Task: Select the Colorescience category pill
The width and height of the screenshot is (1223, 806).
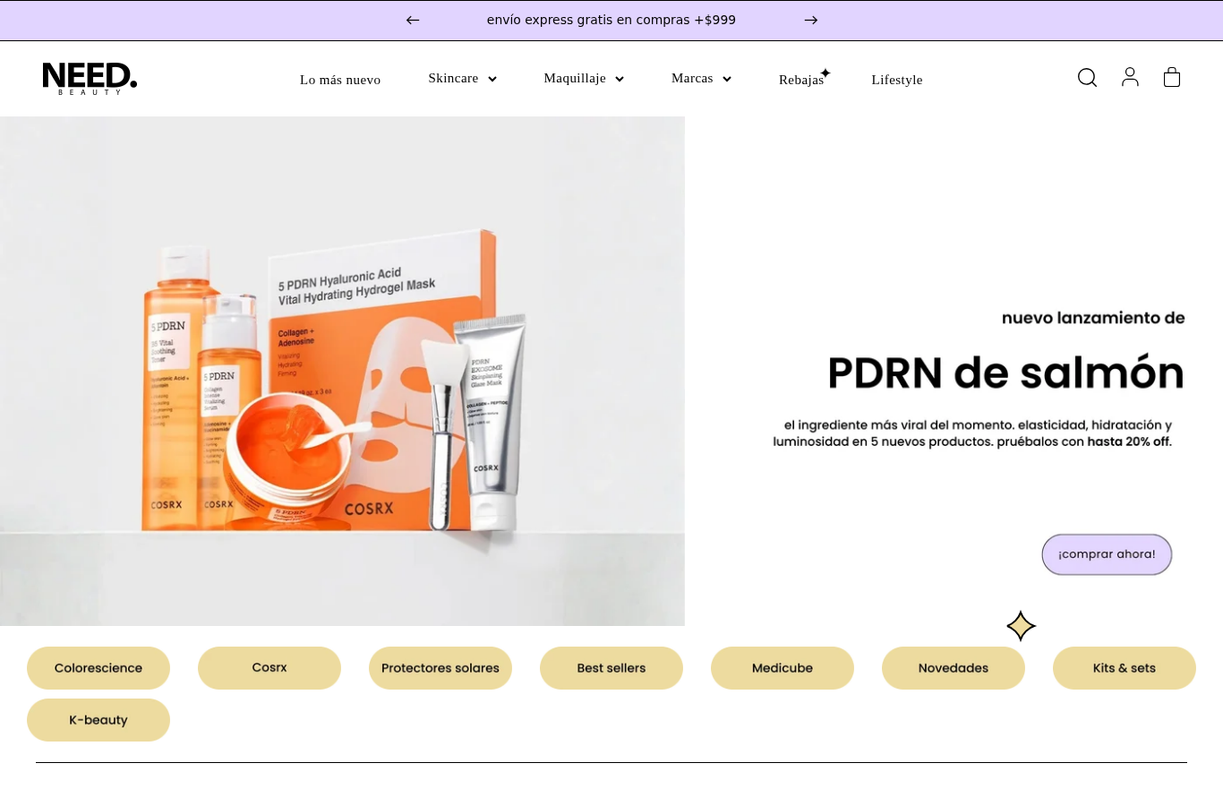Action: (x=98, y=668)
